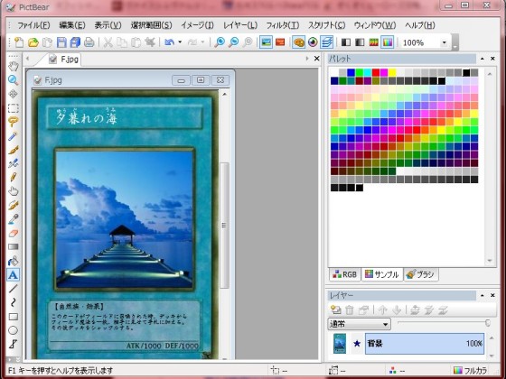Click the Delete layer trash icon
506x379 pixels.
[x=350, y=310]
